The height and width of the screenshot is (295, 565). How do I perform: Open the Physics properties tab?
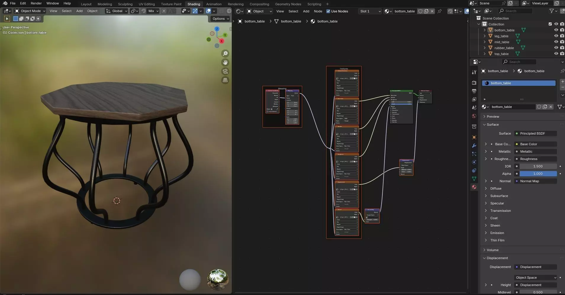474,162
